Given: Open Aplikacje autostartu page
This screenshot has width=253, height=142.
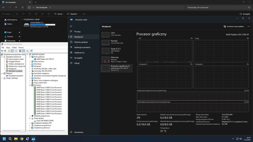Looking at the screenshot, I should [82, 47].
